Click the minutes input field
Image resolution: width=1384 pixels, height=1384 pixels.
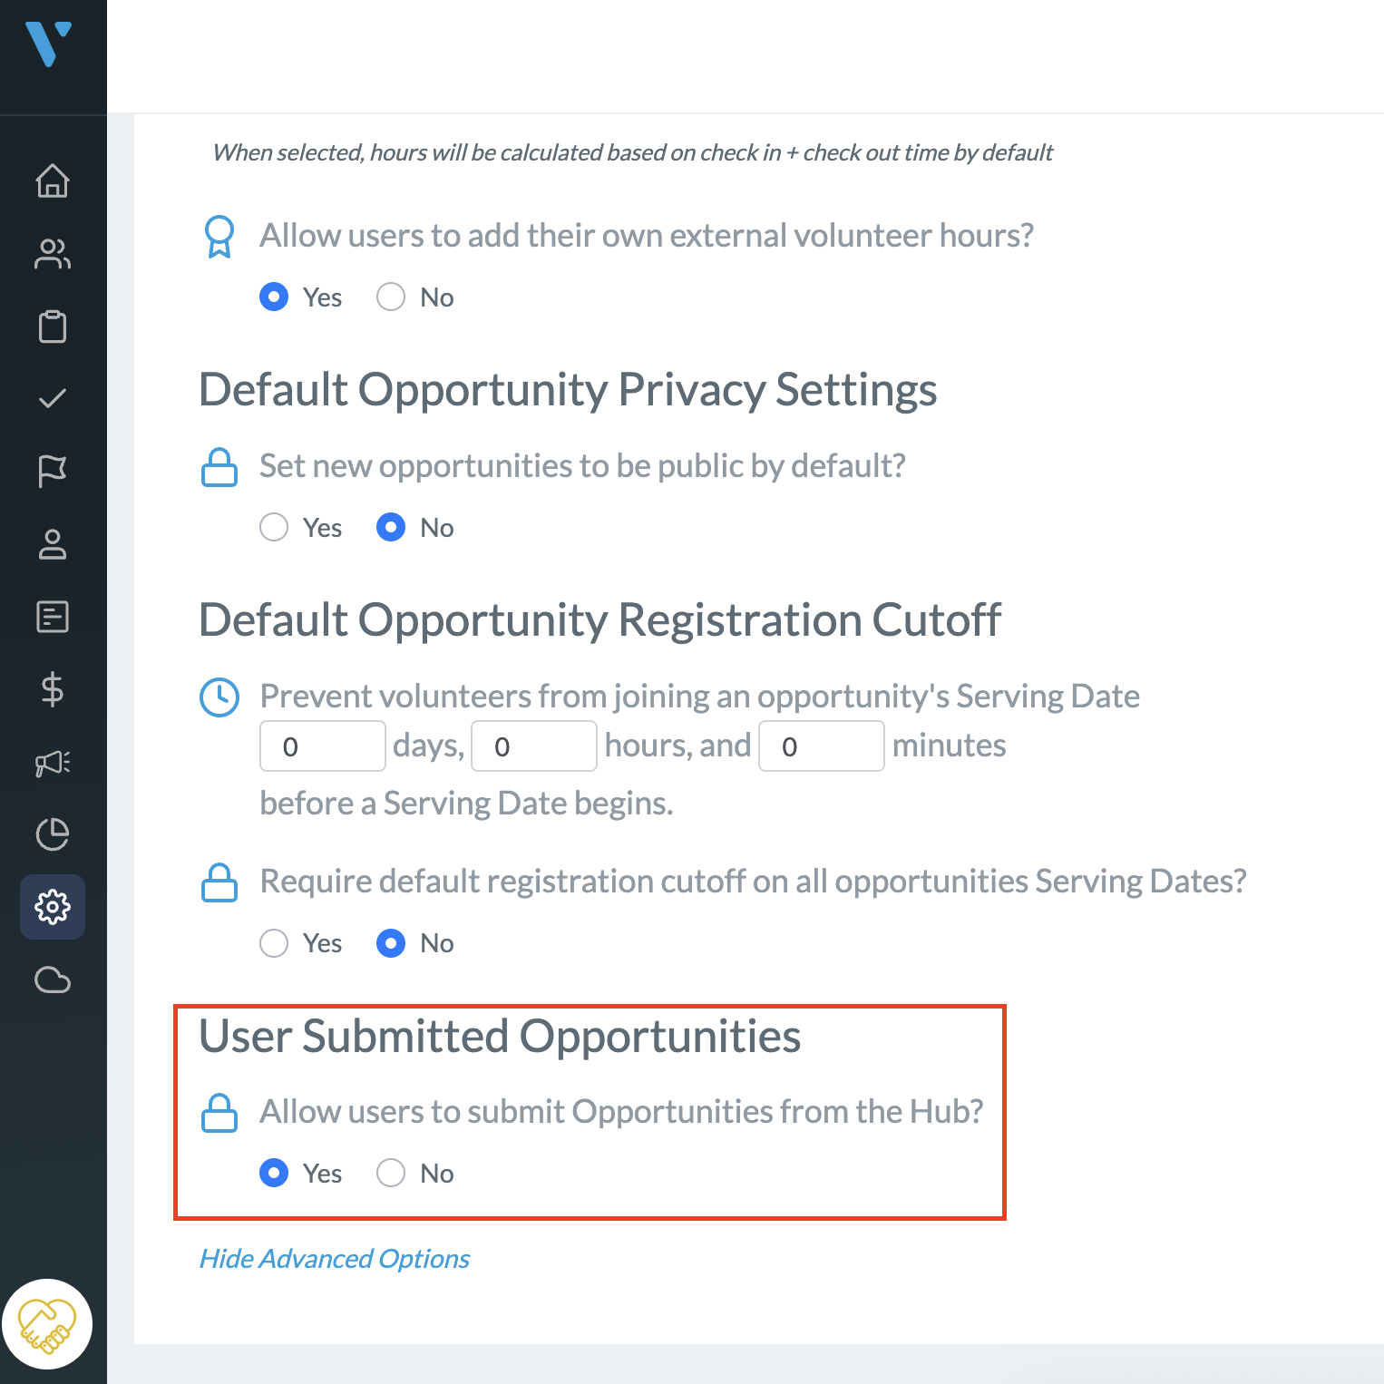[x=822, y=746]
